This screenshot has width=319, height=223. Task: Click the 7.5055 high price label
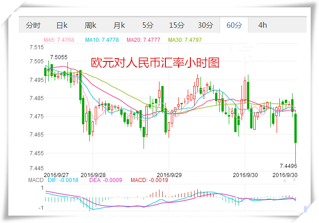[x=59, y=57]
